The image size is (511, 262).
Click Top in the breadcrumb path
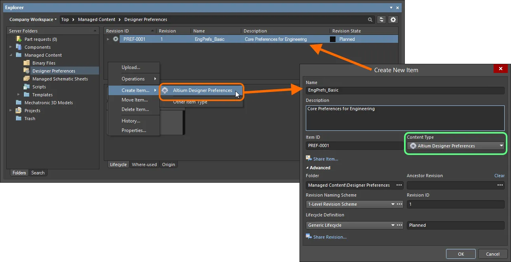click(x=65, y=19)
